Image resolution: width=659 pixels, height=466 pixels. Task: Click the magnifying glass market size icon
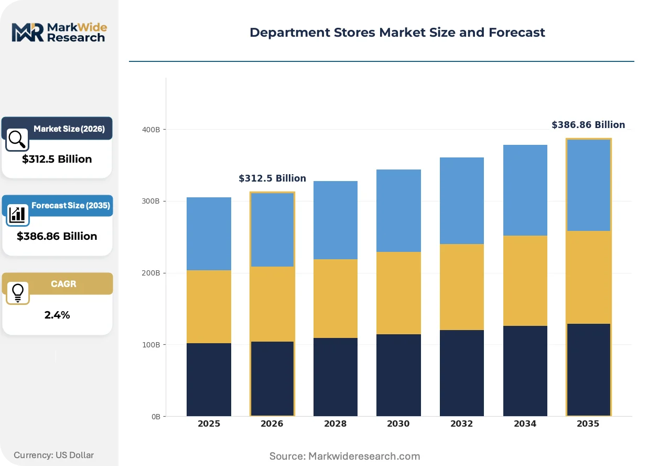click(x=17, y=140)
